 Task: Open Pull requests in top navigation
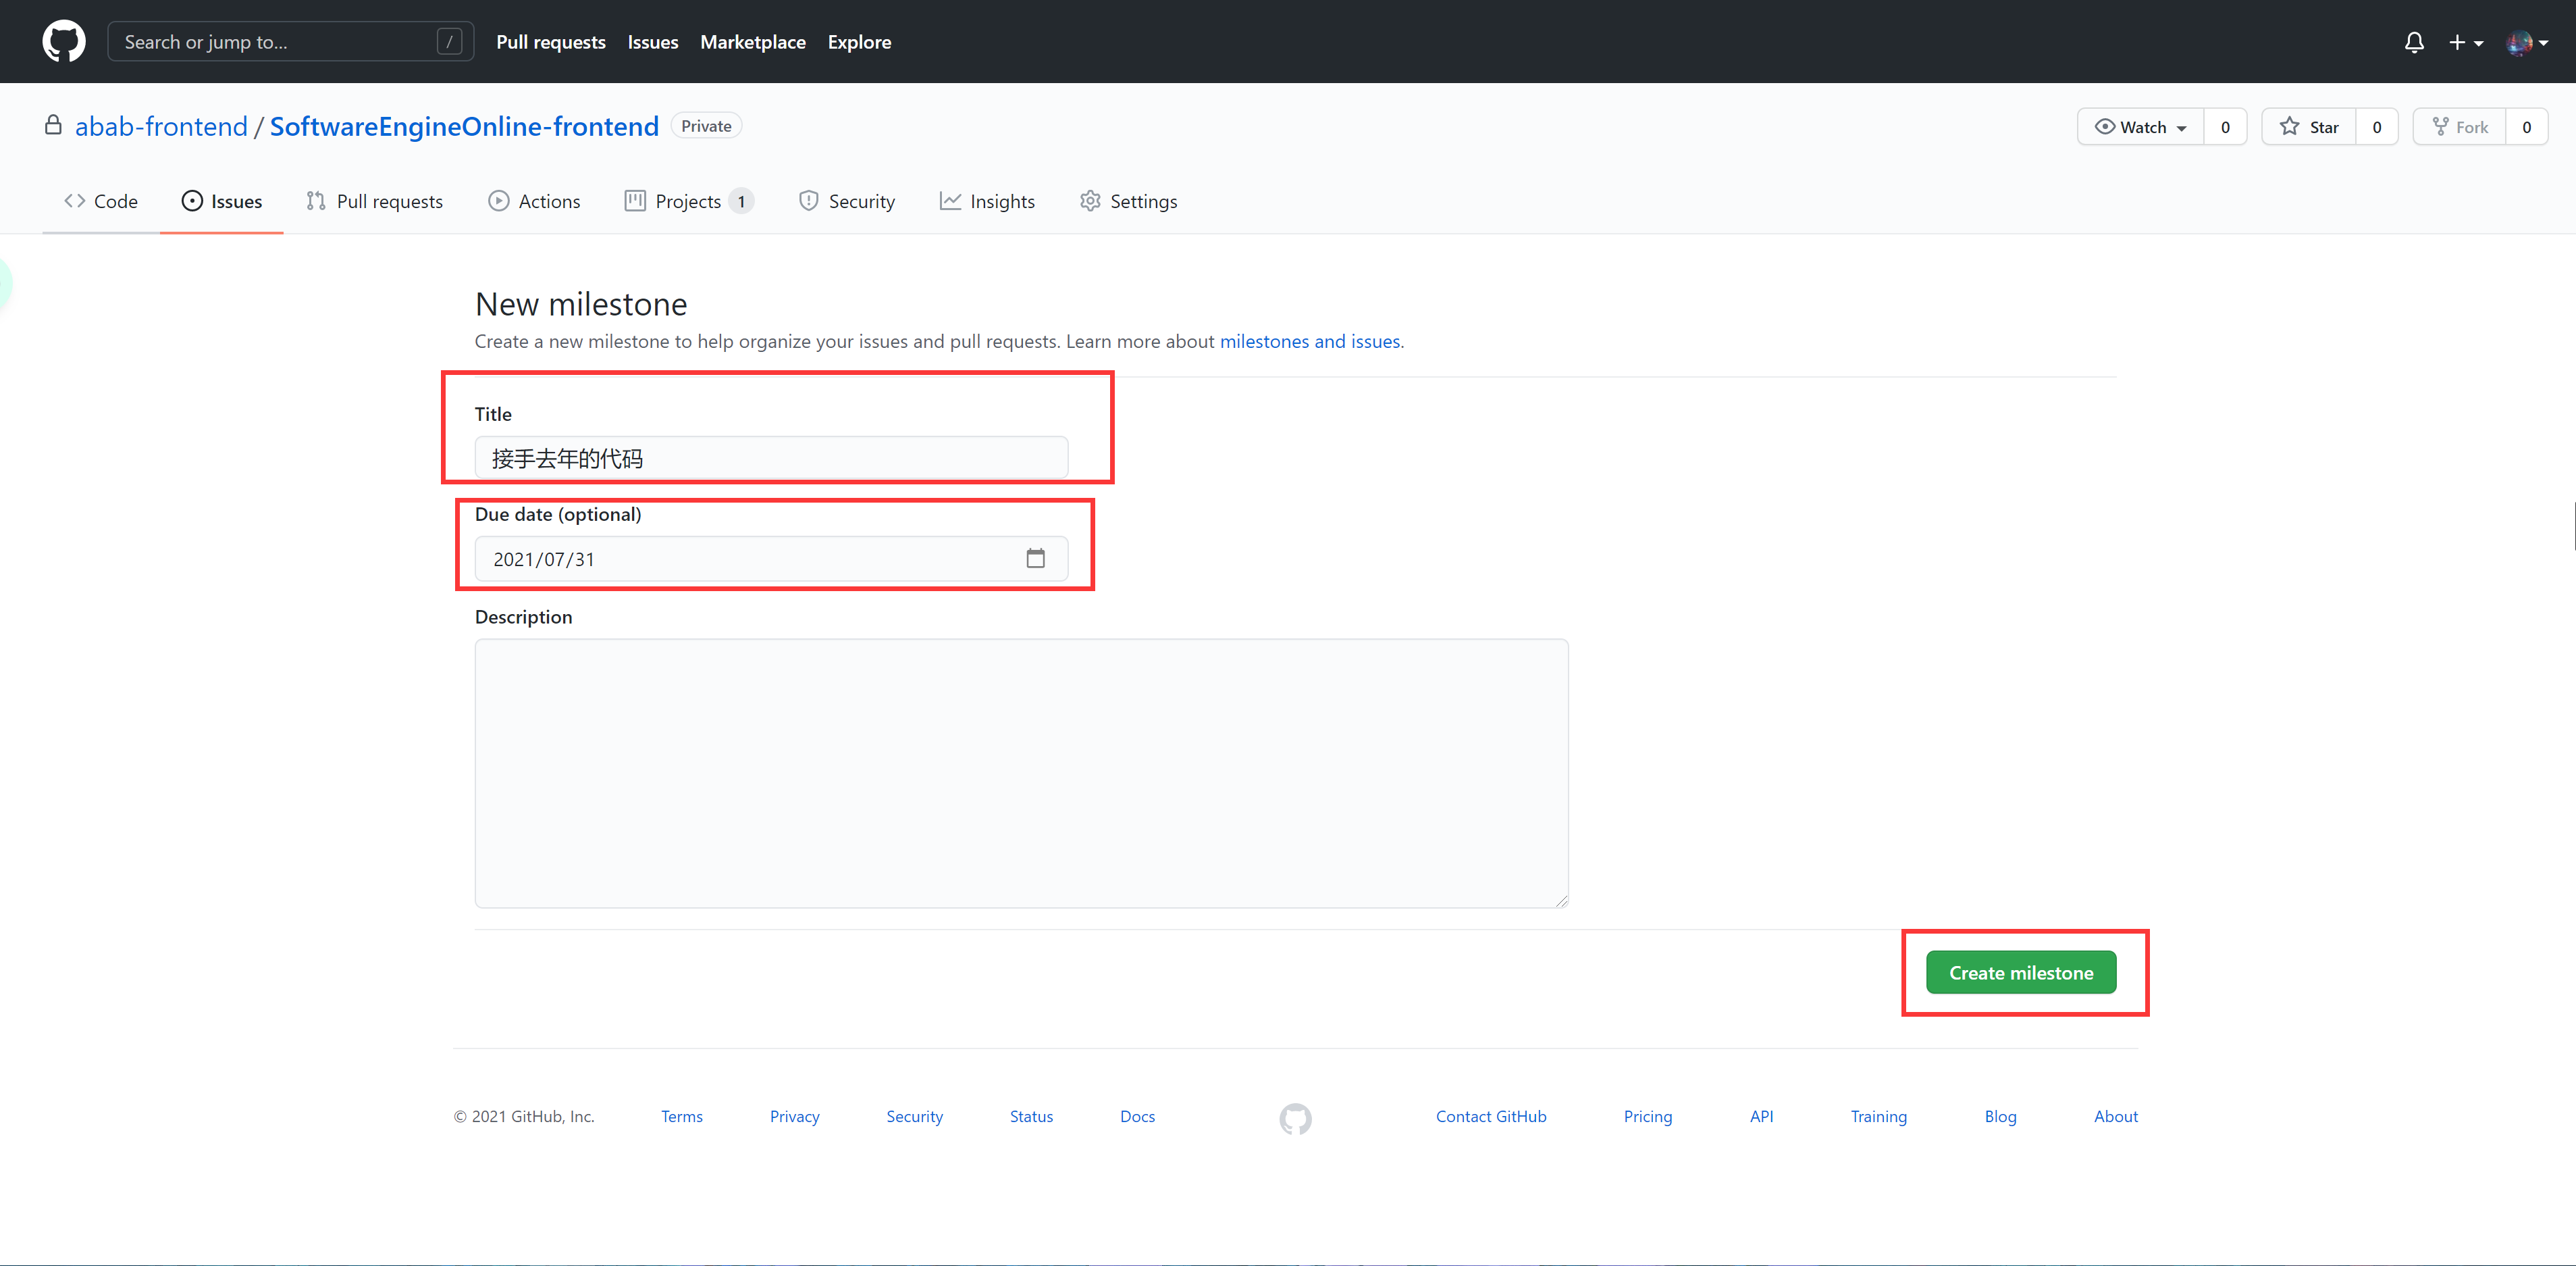click(x=550, y=42)
